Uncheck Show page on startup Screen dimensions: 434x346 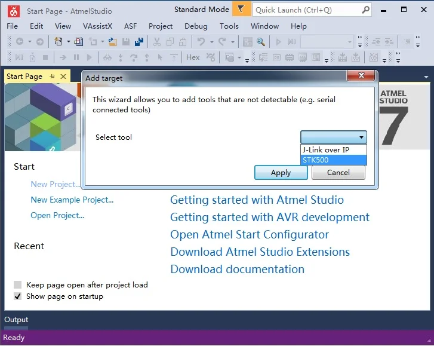tap(18, 296)
